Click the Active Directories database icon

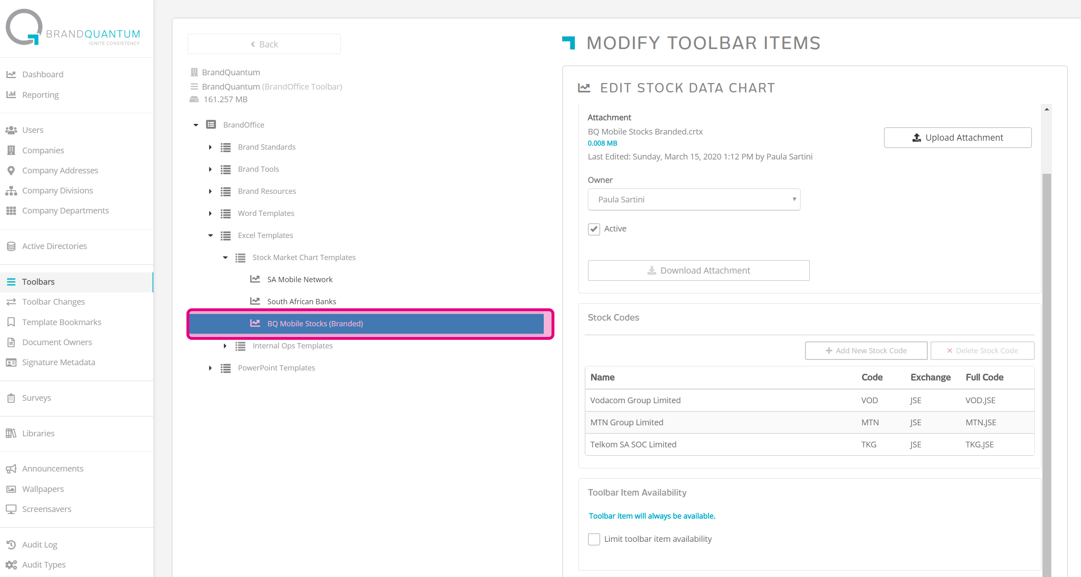(x=11, y=246)
